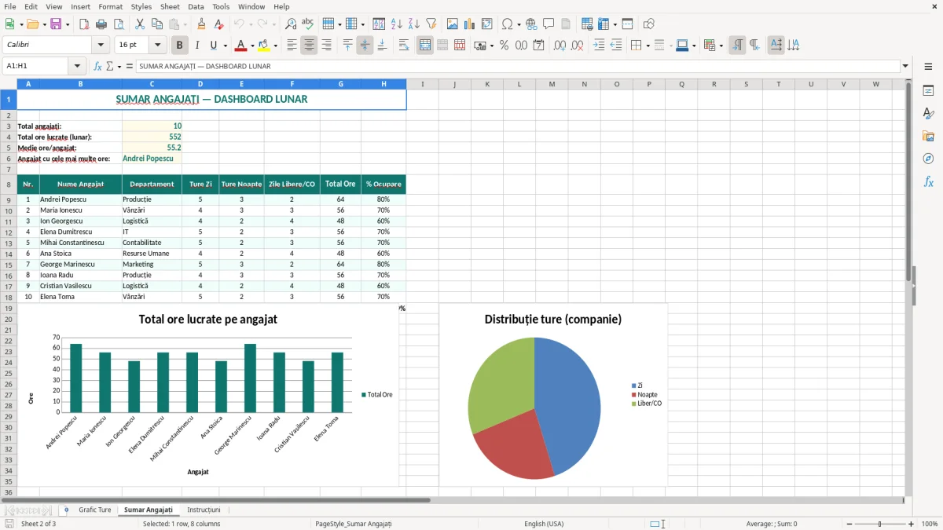Cut the selection with scissors icon
The height and width of the screenshot is (530, 943).
pyautogui.click(x=140, y=24)
